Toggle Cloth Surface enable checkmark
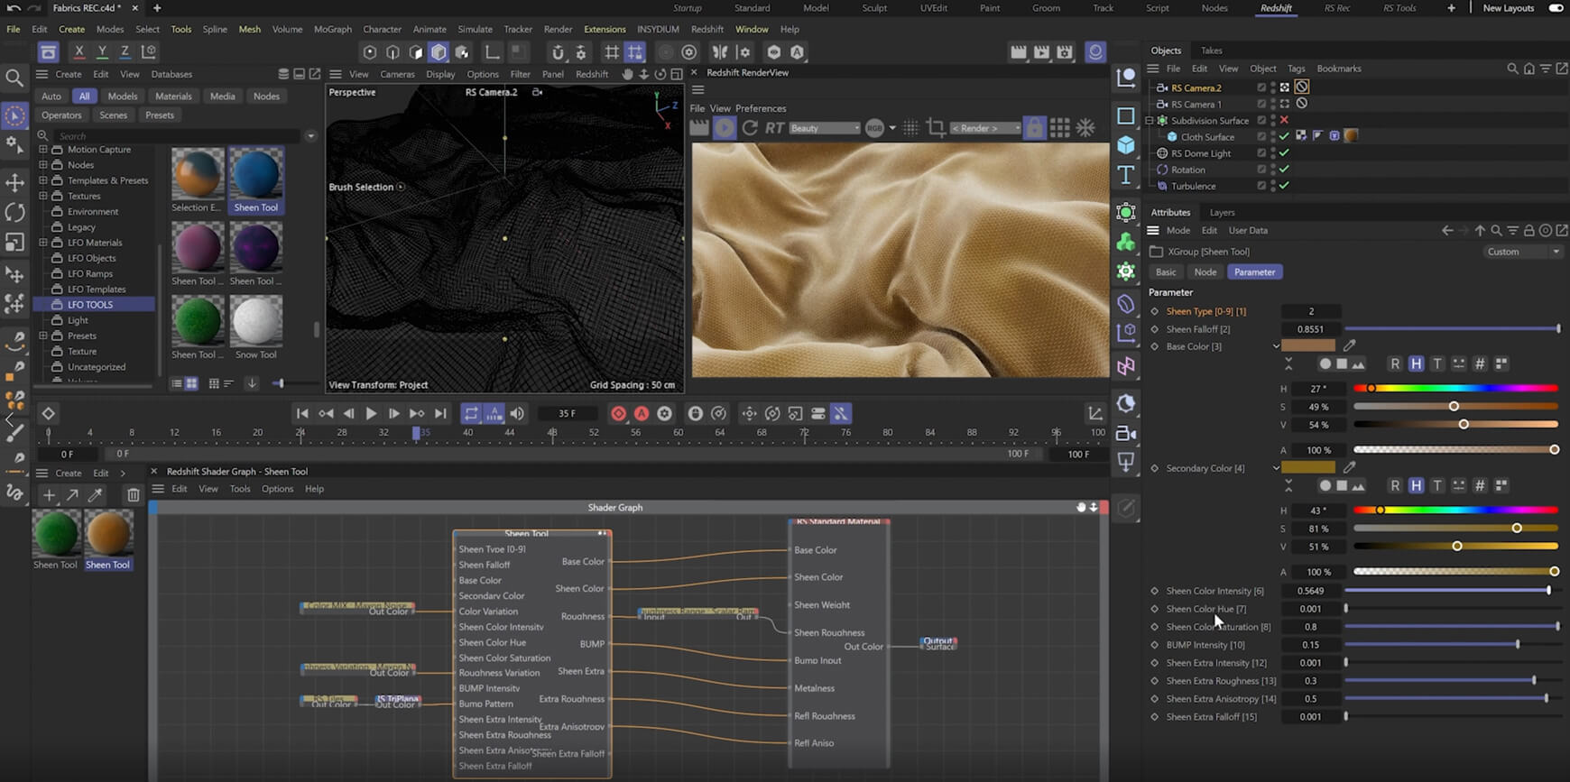Viewport: 1570px width, 782px height. 1284,136
